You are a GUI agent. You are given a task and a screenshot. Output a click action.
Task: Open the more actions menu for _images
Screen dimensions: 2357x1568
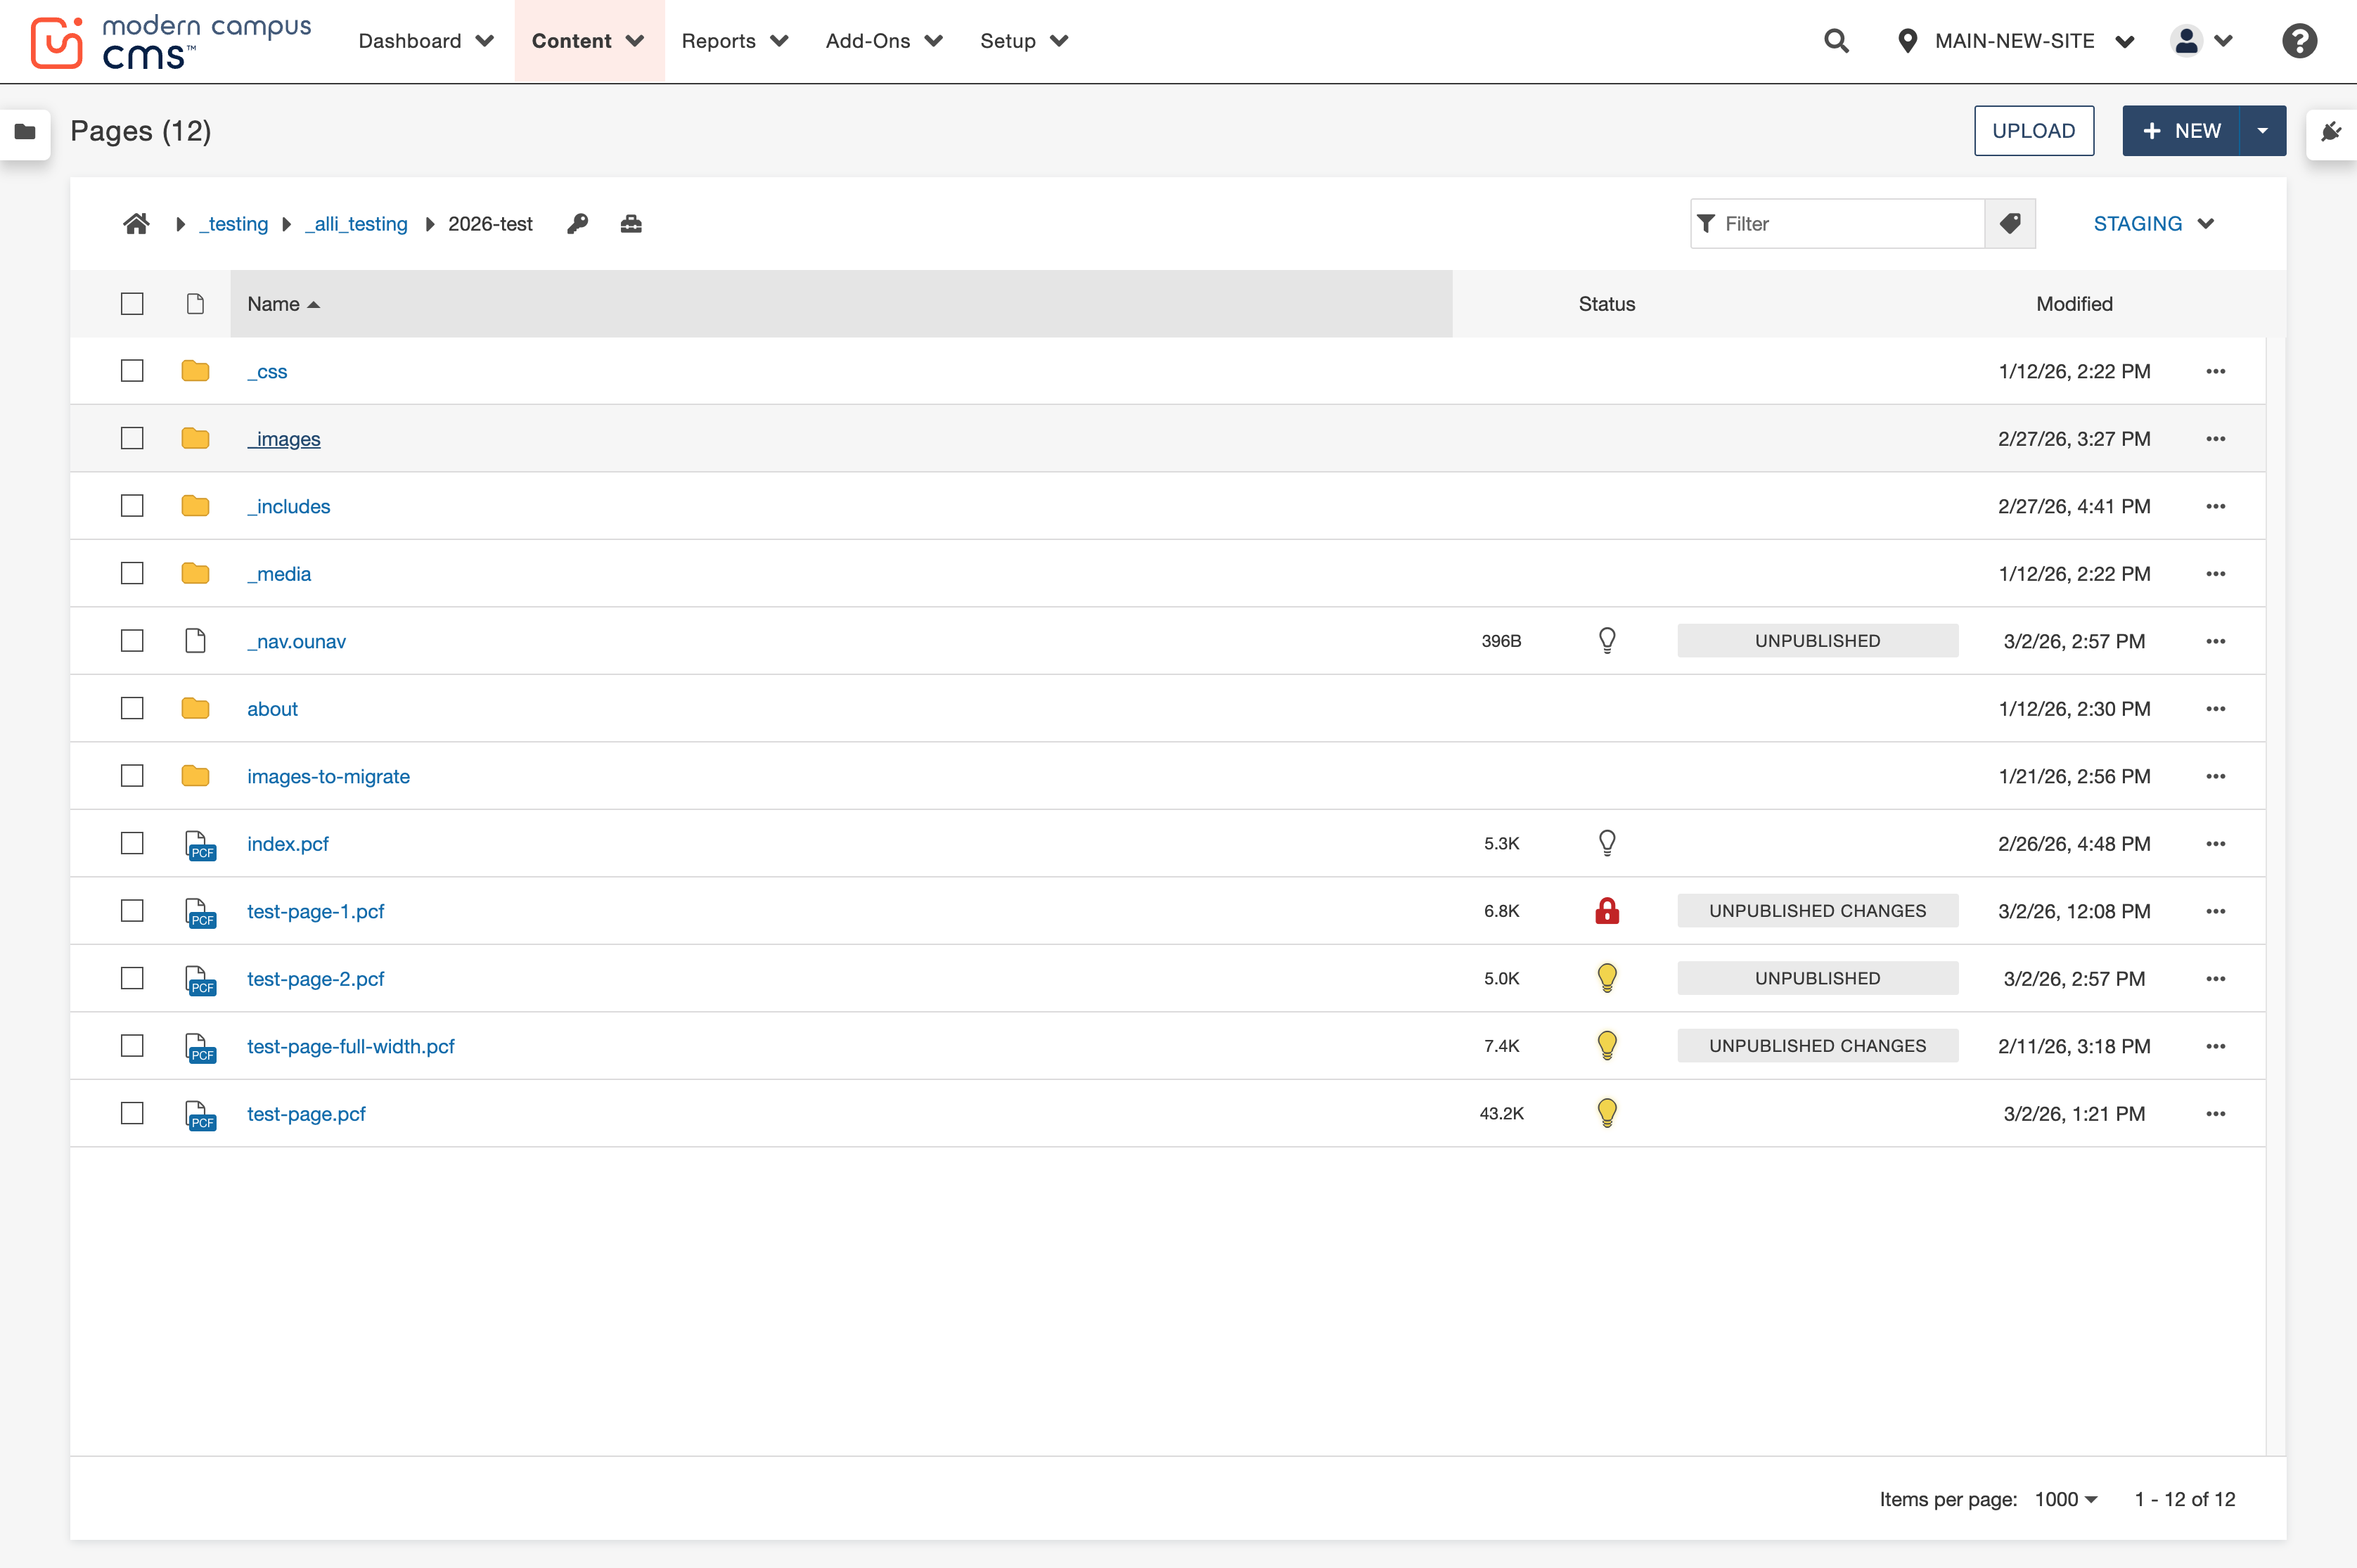click(2216, 439)
